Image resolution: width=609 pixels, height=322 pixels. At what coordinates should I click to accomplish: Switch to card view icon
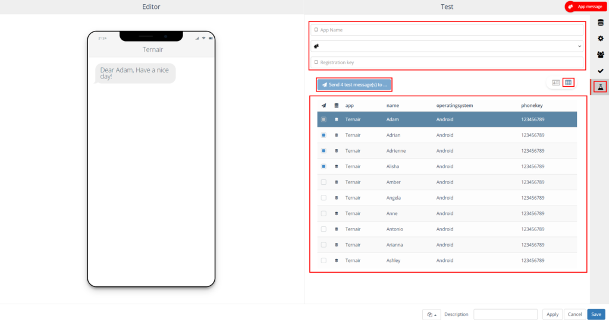(x=556, y=83)
